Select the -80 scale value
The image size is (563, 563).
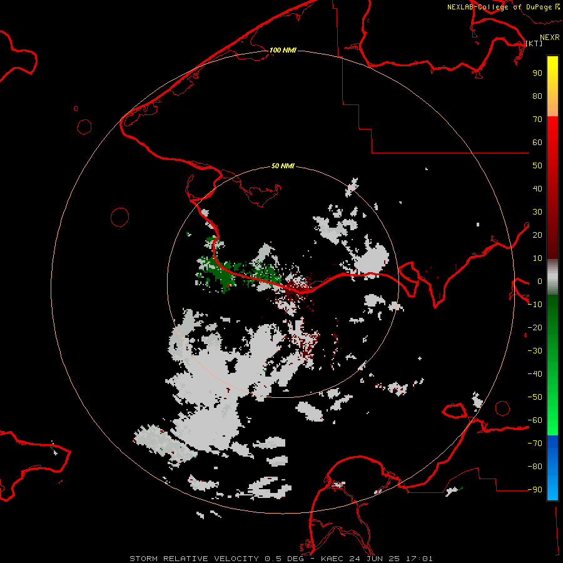[x=535, y=467]
